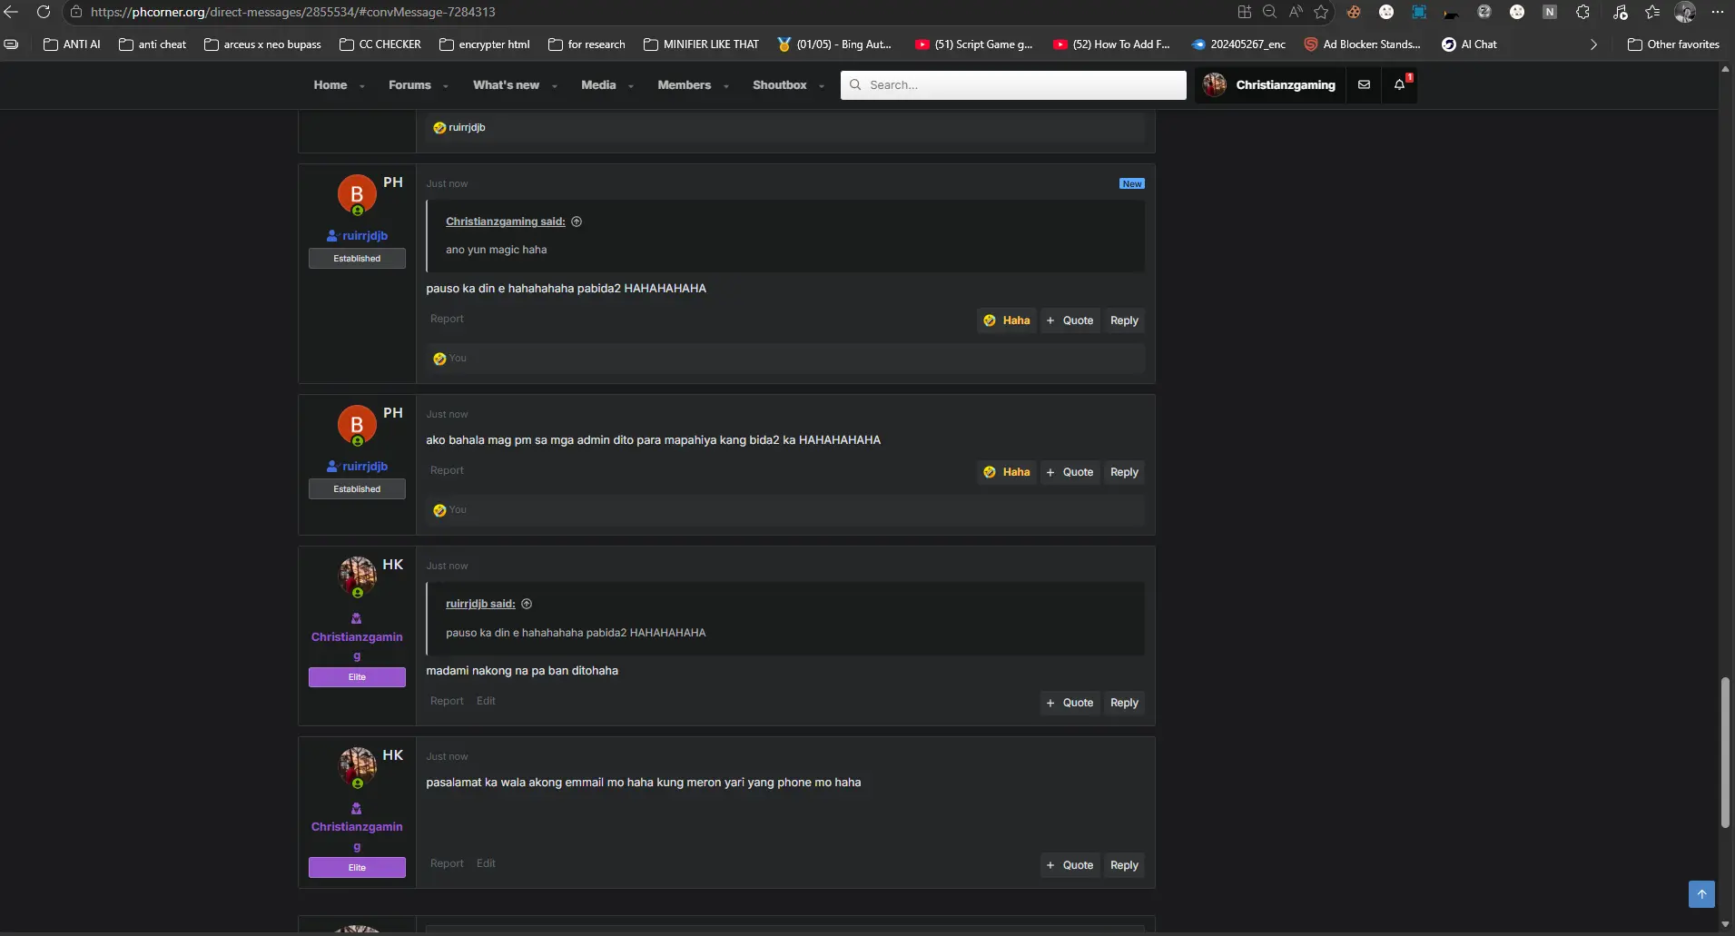The image size is (1735, 936).
Task: Click Reply on the 'pasalamat ka wala' message
Action: pyautogui.click(x=1124, y=865)
